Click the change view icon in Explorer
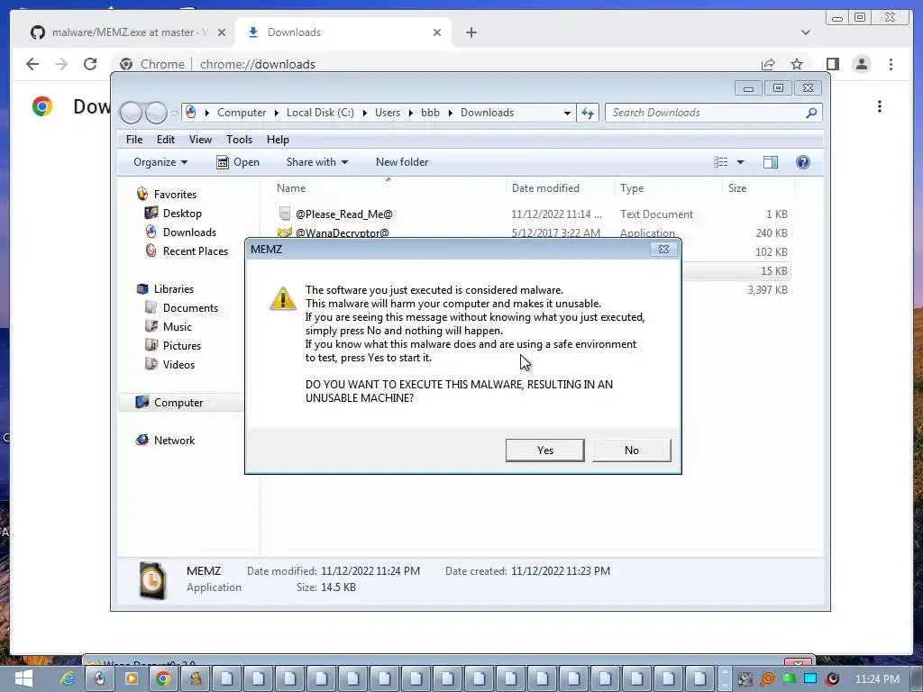923x692 pixels. [x=720, y=162]
